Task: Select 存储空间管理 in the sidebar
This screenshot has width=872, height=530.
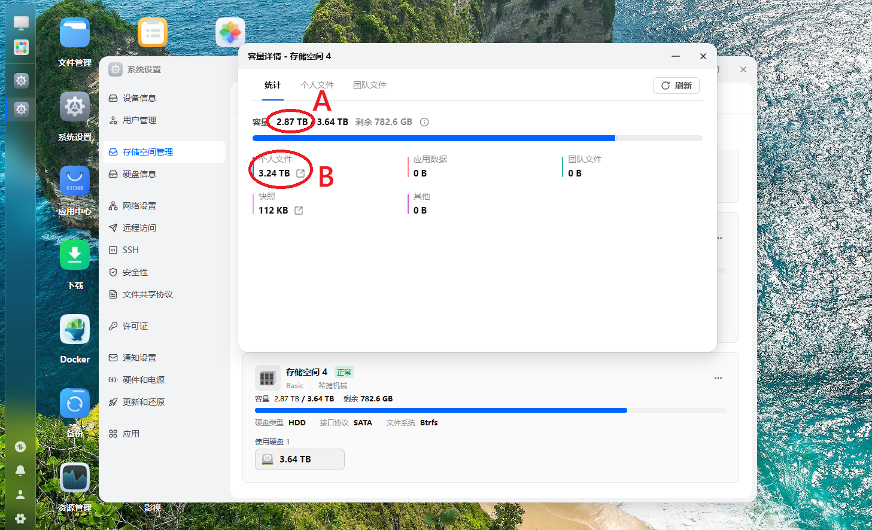Action: click(165, 152)
